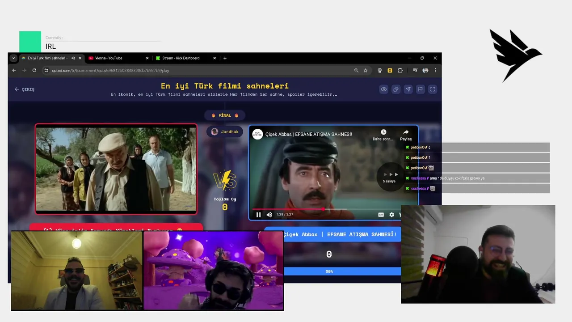
Task: Open the Film Atölyesi channel avatar on video
Action: 257,134
